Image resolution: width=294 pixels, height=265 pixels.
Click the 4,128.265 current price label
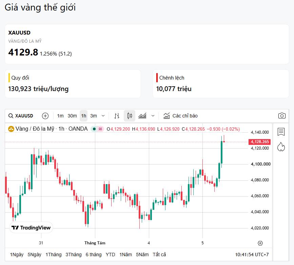pos(259,142)
